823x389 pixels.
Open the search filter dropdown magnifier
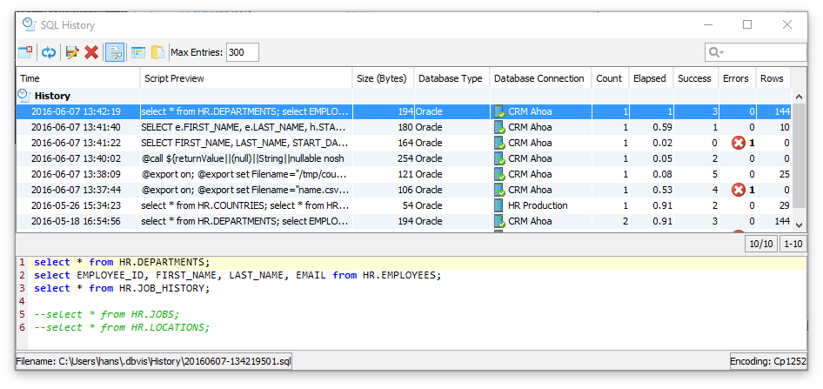(716, 52)
